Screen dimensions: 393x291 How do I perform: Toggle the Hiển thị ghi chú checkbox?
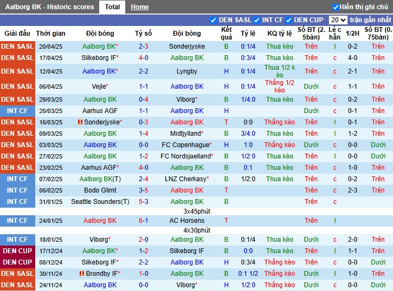[336, 7]
